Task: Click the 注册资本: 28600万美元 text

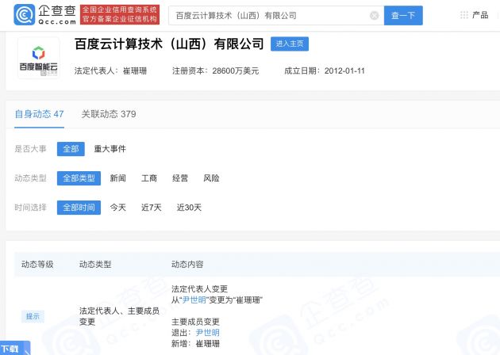Action: click(216, 71)
